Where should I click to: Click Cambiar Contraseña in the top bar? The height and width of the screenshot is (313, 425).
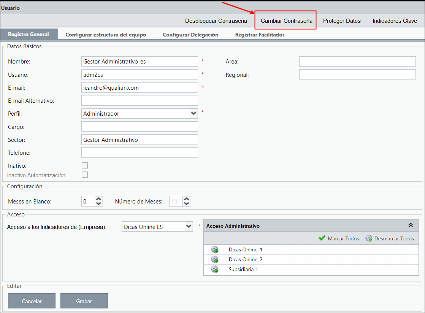tap(287, 21)
